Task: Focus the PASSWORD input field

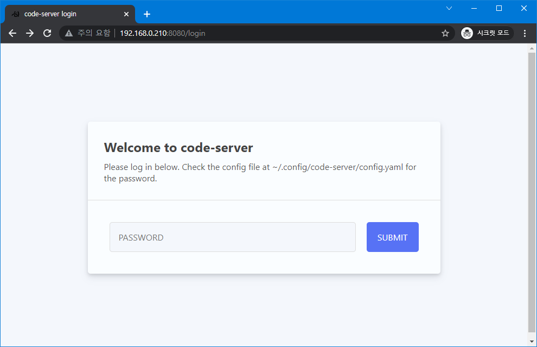Action: click(x=233, y=237)
